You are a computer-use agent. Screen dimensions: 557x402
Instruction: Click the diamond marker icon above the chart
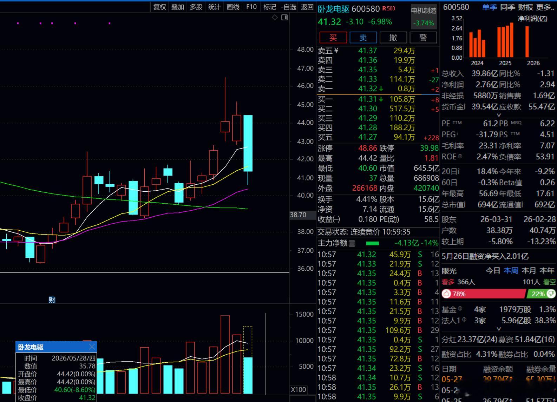275,17
